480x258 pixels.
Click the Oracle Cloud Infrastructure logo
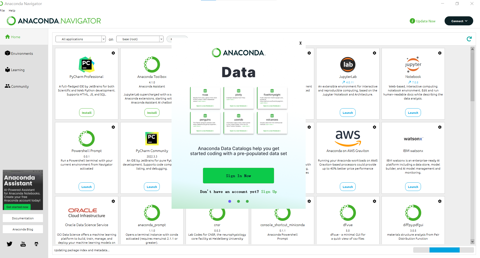click(87, 213)
